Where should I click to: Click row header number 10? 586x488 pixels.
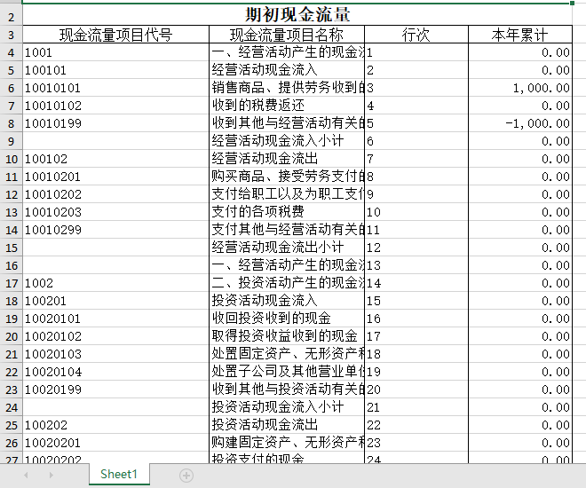(x=12, y=159)
